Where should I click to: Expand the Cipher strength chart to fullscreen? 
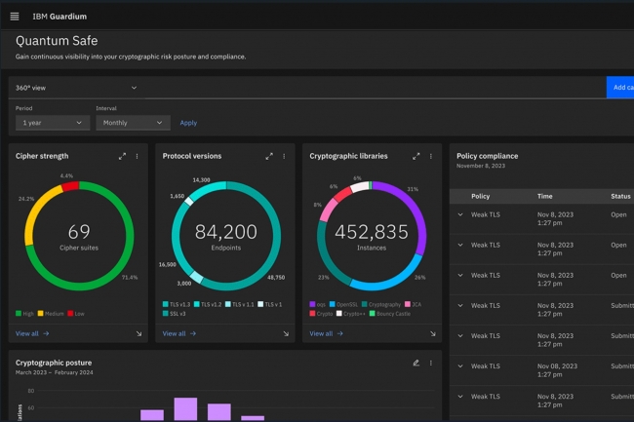click(x=122, y=156)
